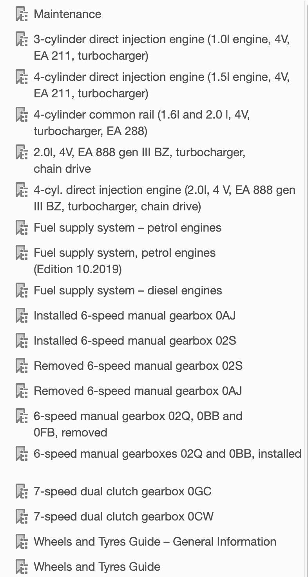
Task: Click the icon beside Installed 6-speed manual gearbox 0AJ
Action: point(22,316)
